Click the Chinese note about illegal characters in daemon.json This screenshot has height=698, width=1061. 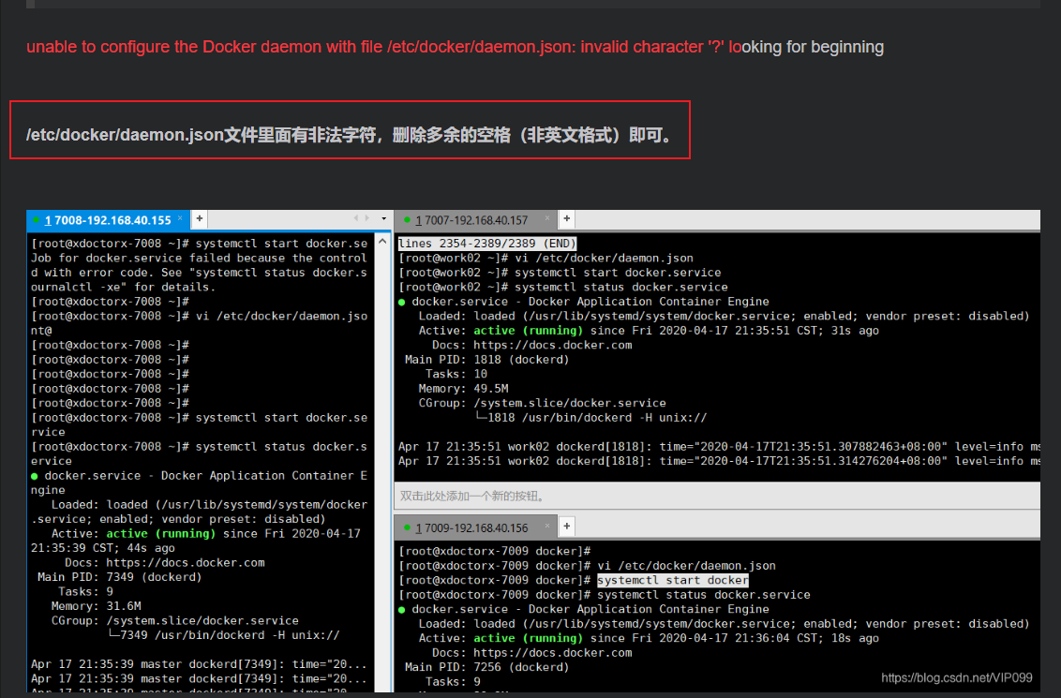(350, 135)
